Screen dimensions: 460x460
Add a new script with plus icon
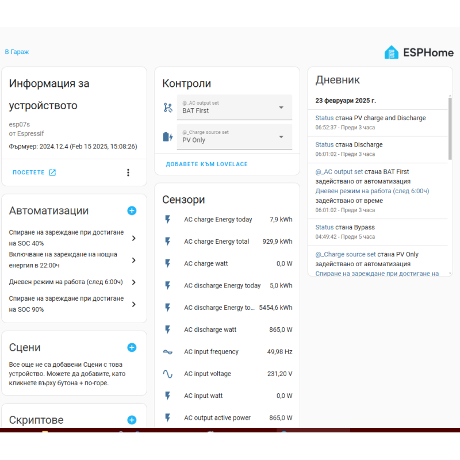tap(132, 420)
